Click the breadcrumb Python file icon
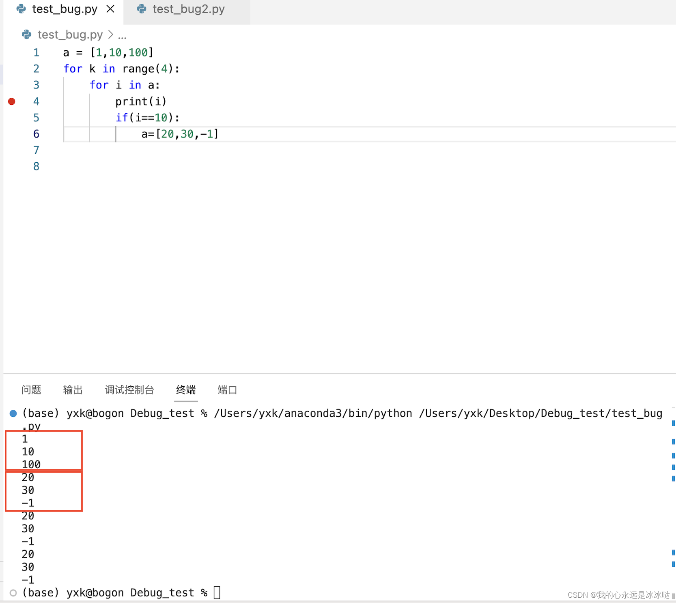The height and width of the screenshot is (603, 676). pos(27,35)
